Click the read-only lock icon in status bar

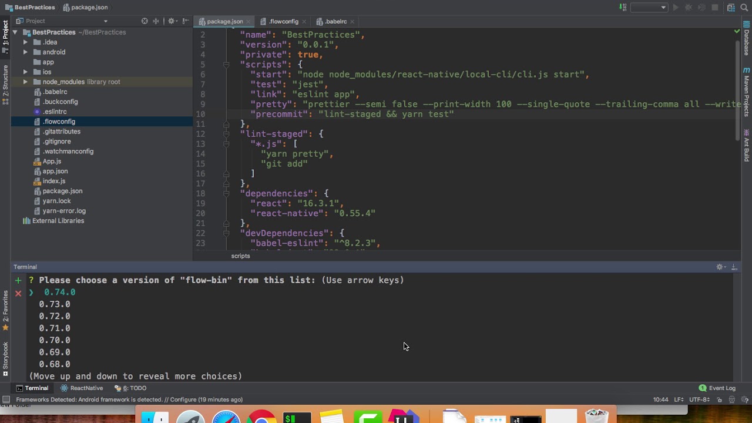(719, 399)
